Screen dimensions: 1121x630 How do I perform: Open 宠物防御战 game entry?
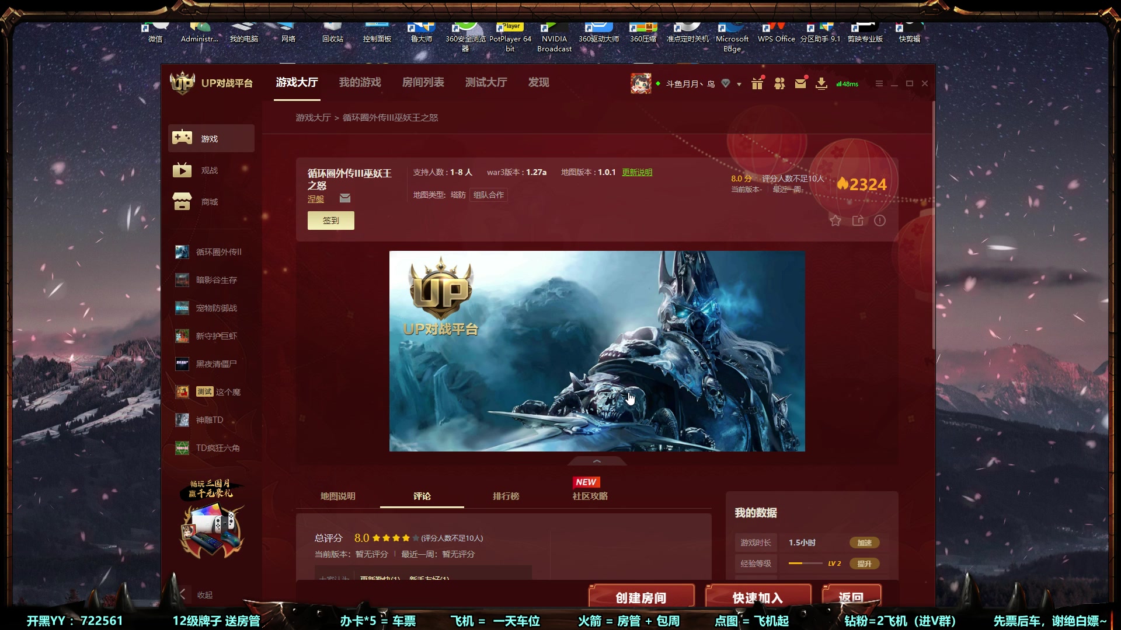pos(211,307)
